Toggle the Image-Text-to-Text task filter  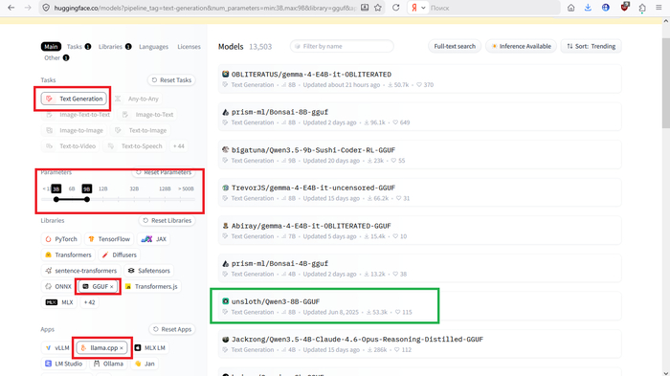(x=78, y=115)
